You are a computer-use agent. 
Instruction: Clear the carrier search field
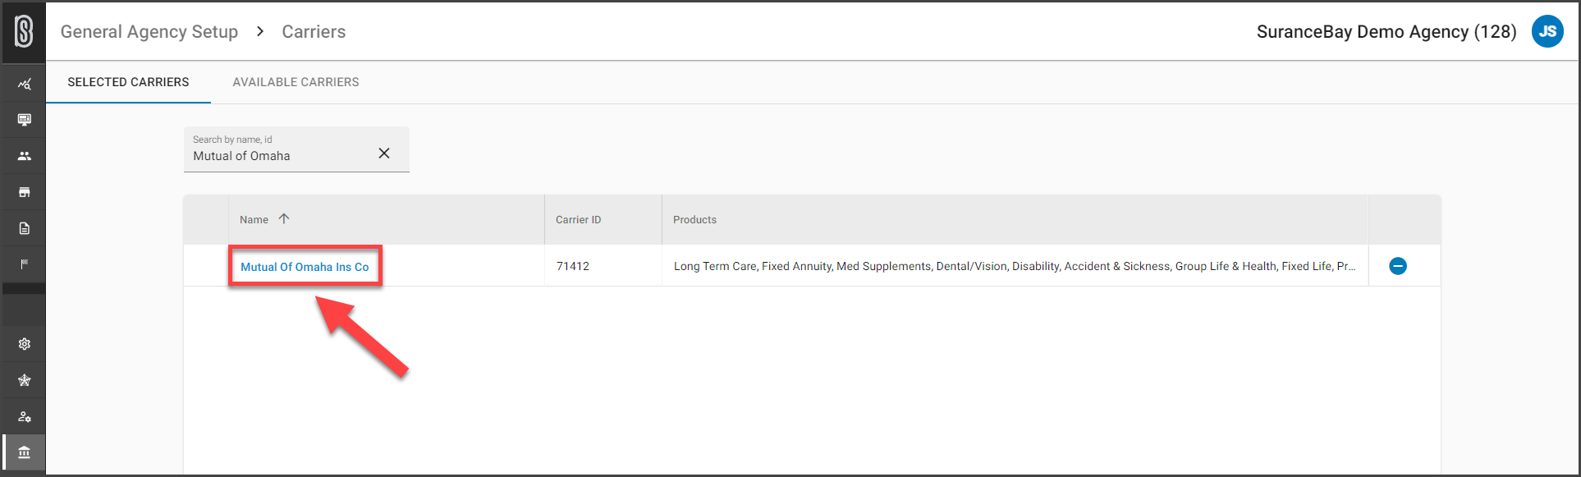click(x=384, y=154)
